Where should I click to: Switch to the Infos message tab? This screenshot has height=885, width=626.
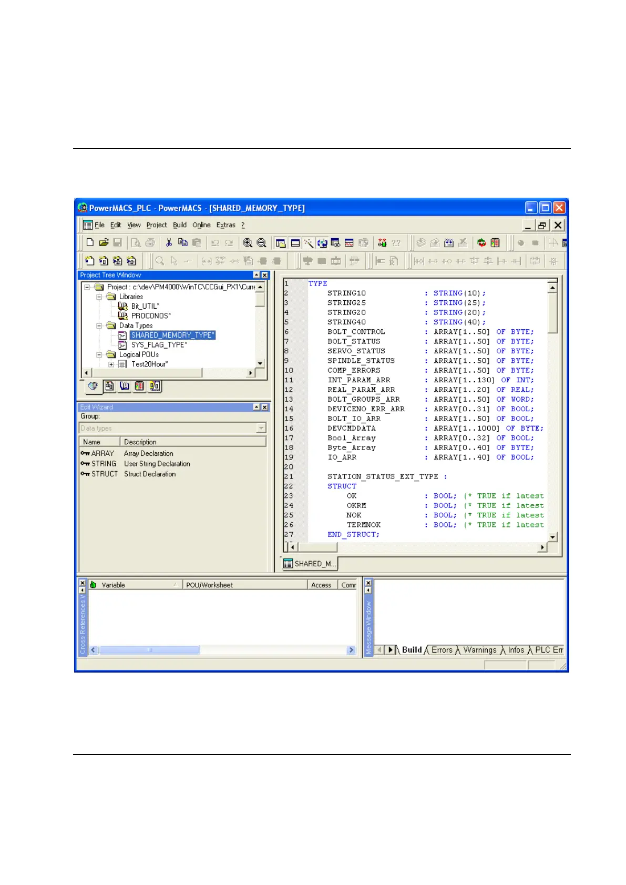pyautogui.click(x=516, y=650)
